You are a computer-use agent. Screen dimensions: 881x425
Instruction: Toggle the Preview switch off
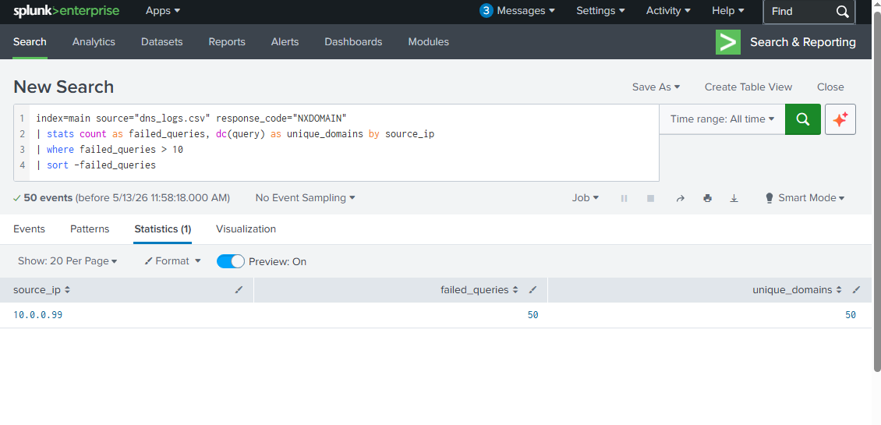tap(231, 261)
